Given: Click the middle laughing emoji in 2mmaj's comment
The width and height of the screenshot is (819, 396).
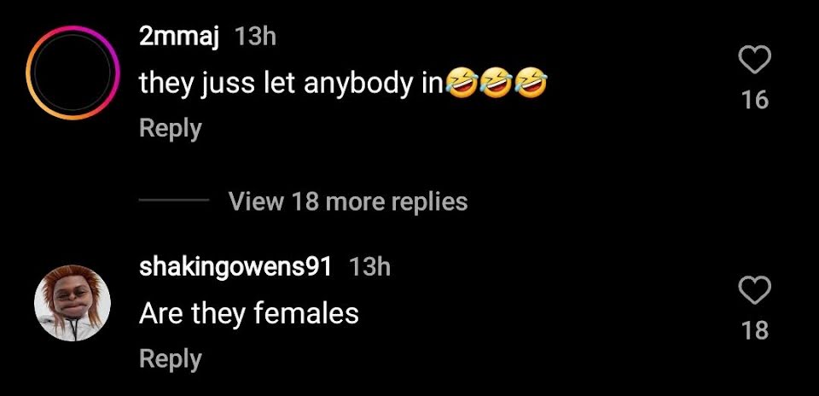Looking at the screenshot, I should pyautogui.click(x=496, y=83).
